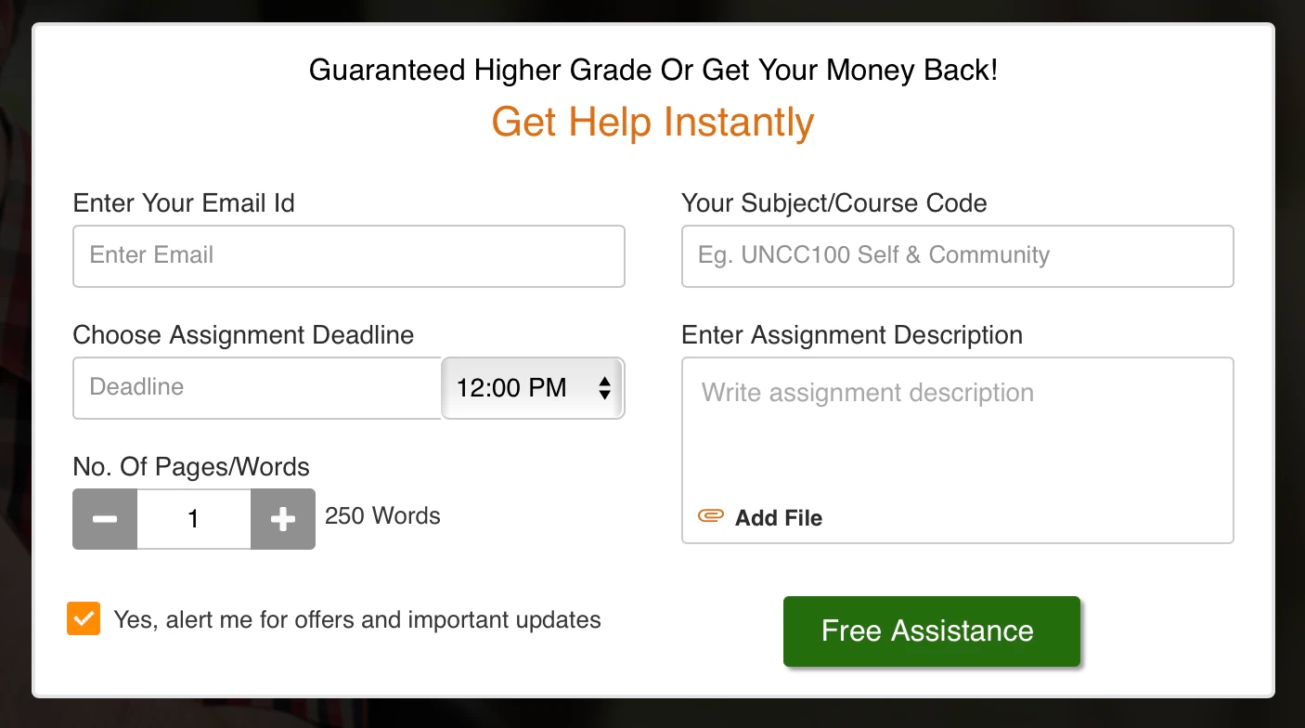Viewport: 1305px width, 728px height.
Task: Click the Subject/Course Code input field
Action: (x=957, y=255)
